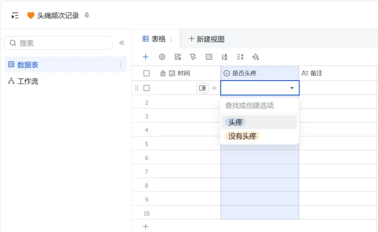This screenshot has height=232, width=378.
Task: Create a new view via 新建视图
Action: coord(206,39)
